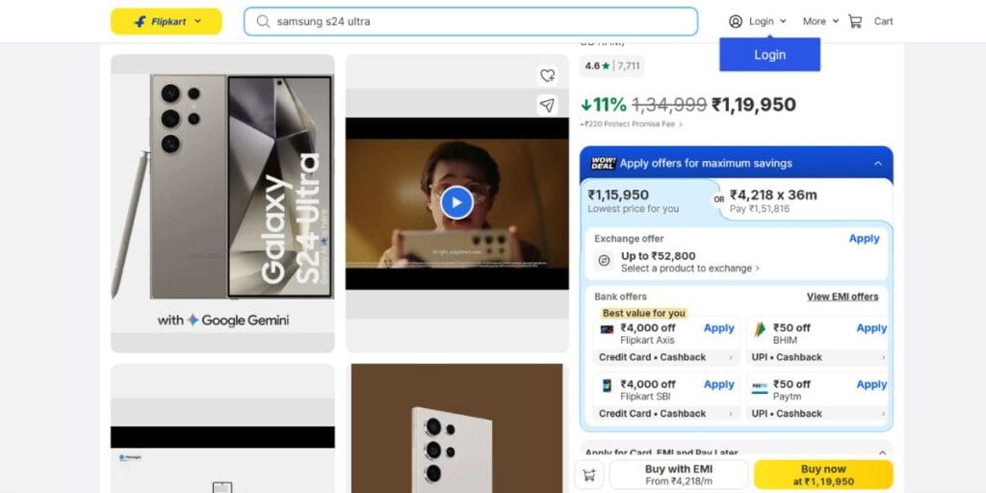Open the brown background phone image
Viewport: 986px width, 493px height.
[456, 428]
